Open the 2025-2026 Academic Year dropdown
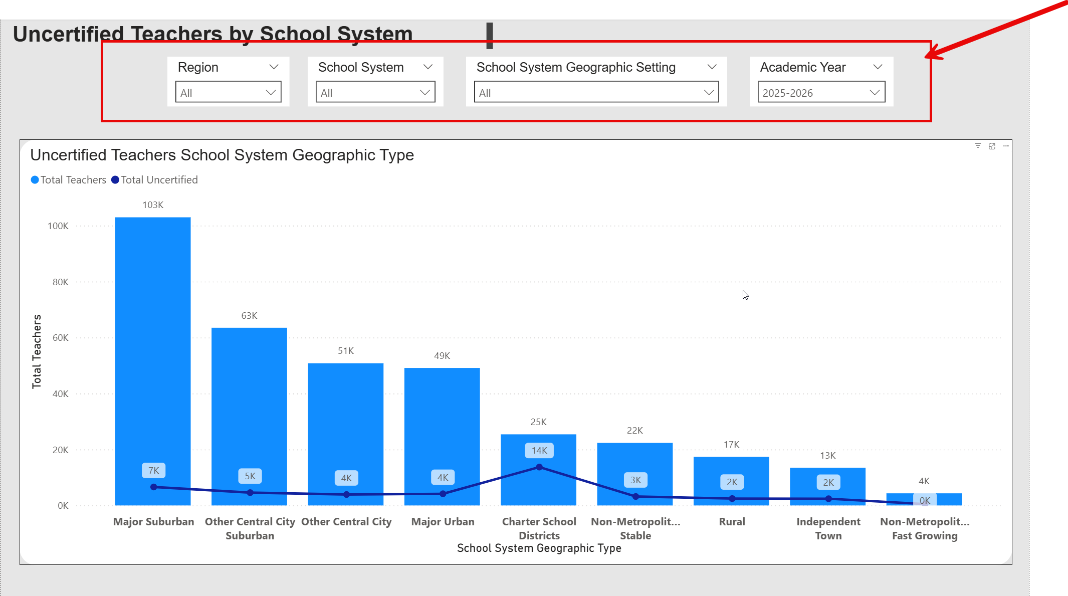This screenshot has height=596, width=1068. (x=821, y=92)
